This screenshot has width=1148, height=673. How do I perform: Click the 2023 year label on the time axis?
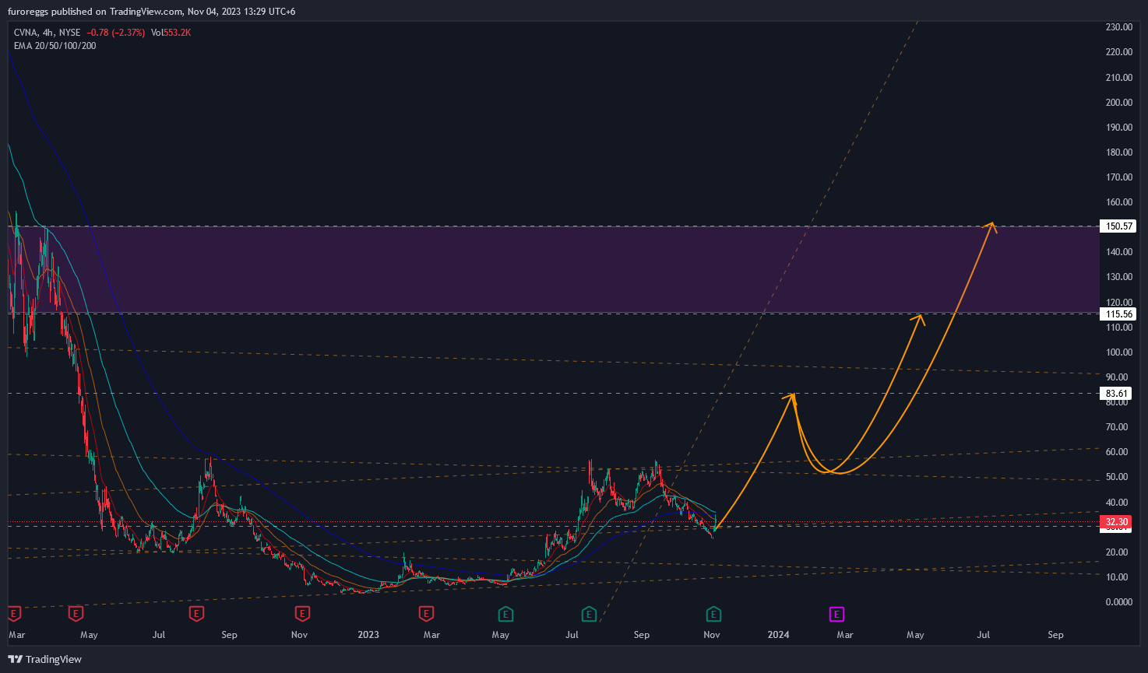[368, 635]
